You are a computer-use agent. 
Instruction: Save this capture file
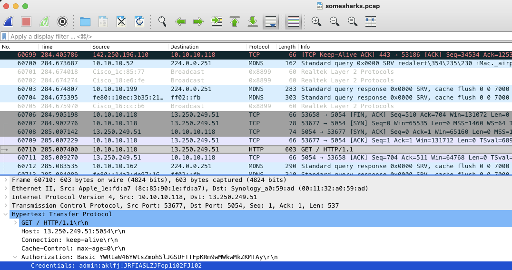[x=103, y=21]
